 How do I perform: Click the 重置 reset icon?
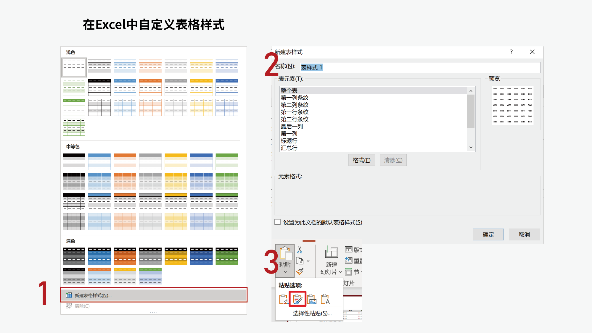click(348, 261)
